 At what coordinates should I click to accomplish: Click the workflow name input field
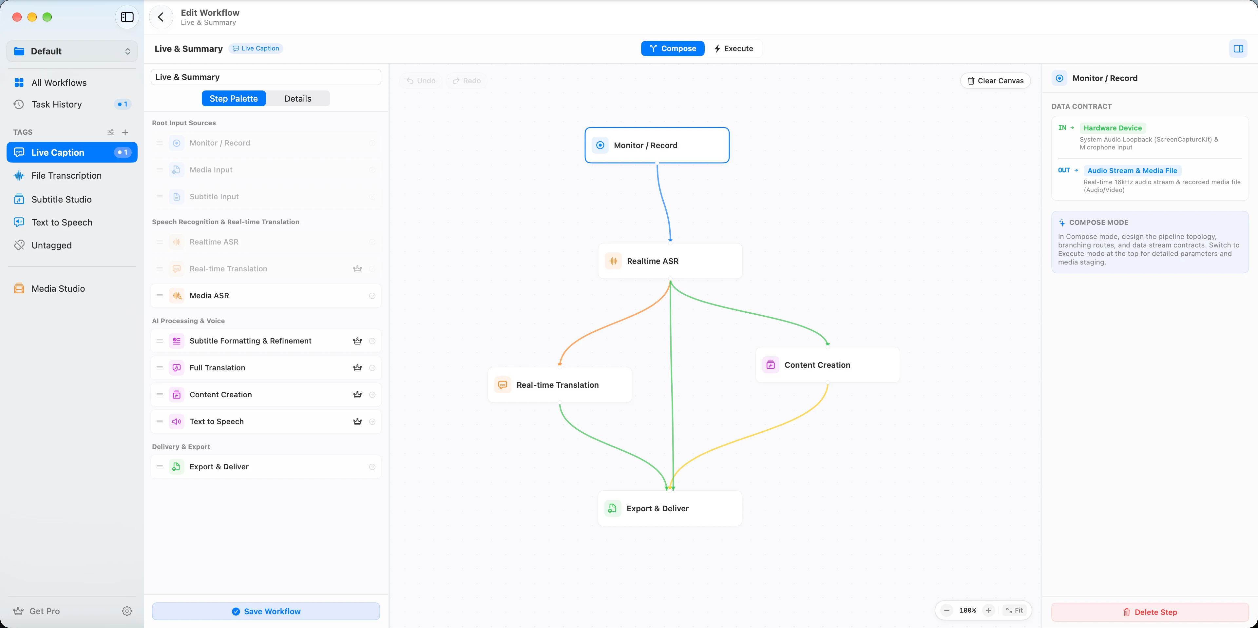[266, 77]
